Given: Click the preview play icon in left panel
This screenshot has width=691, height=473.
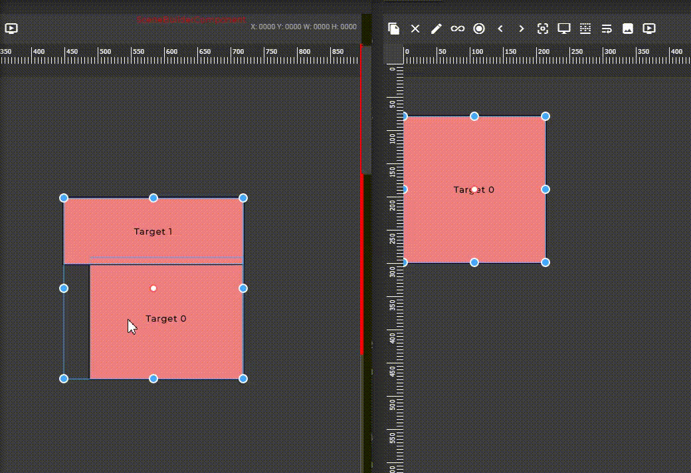Looking at the screenshot, I should (x=11, y=29).
